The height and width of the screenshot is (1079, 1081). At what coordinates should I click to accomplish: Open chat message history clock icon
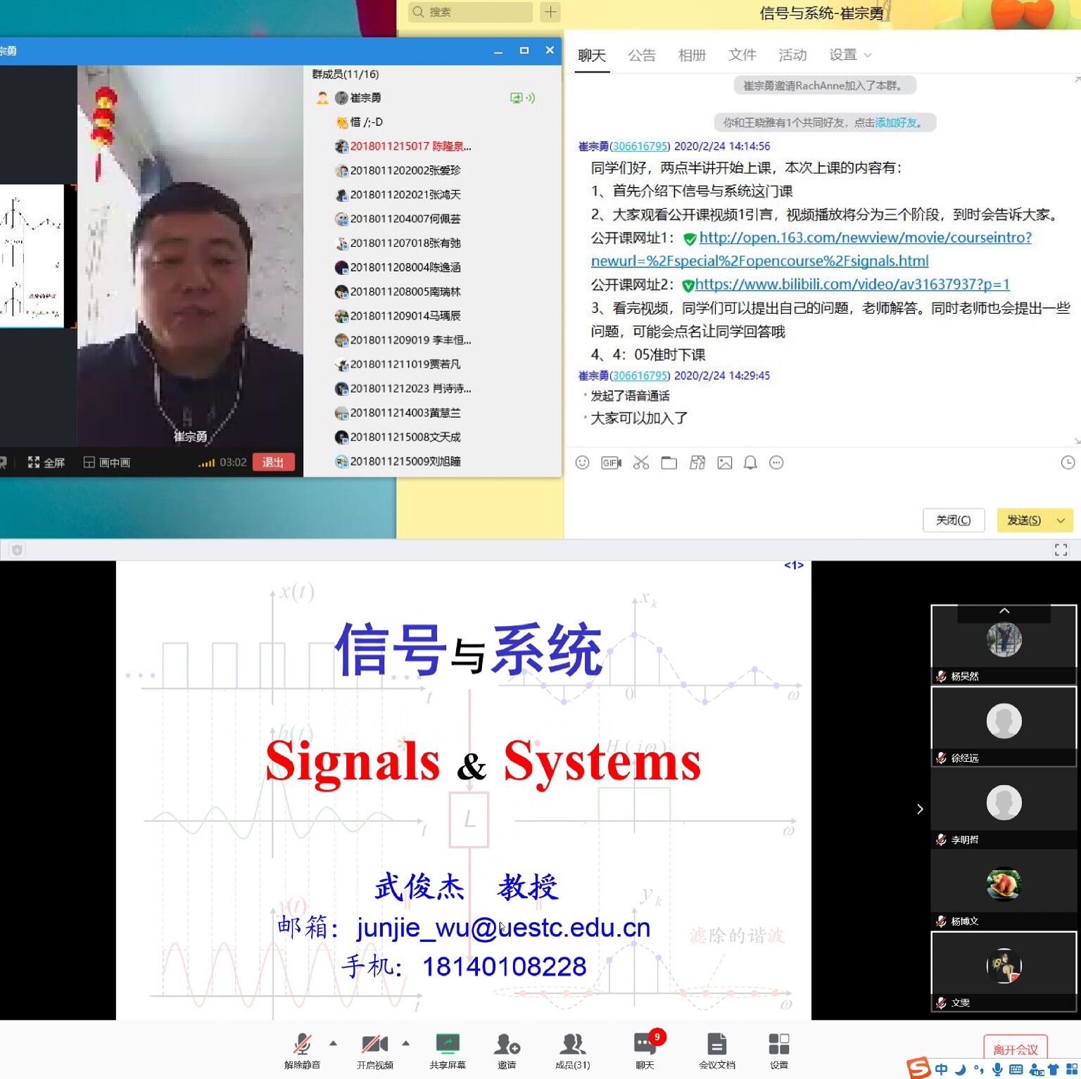point(1068,462)
